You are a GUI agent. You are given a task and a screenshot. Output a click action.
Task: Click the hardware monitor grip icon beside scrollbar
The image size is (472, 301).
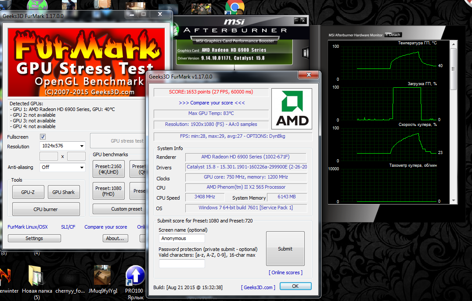453,69
